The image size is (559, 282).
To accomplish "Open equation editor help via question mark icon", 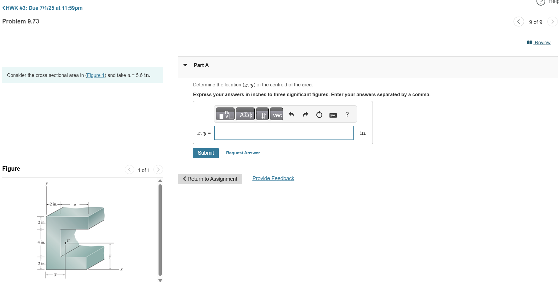I will point(347,115).
